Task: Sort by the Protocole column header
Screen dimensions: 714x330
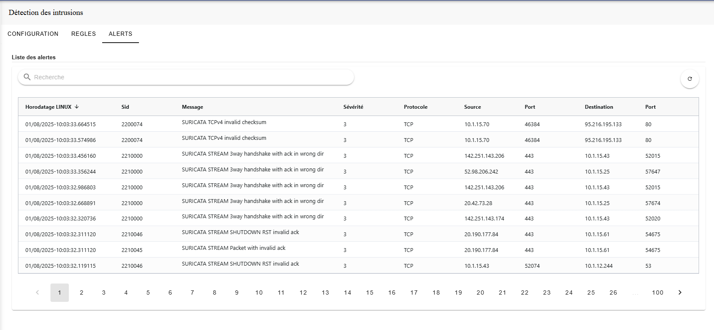Action: [416, 107]
